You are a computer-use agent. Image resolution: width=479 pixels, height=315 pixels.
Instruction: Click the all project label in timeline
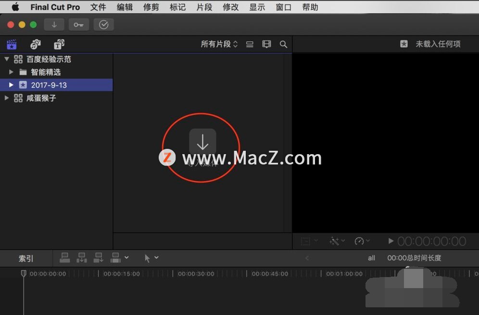tap(371, 258)
